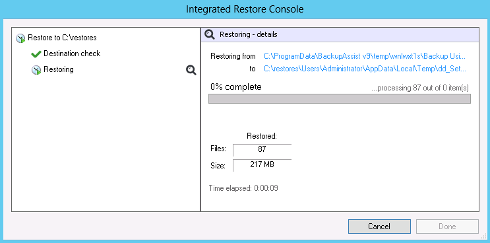Click the restored Files count field
The image size is (490, 243).
(x=262, y=150)
